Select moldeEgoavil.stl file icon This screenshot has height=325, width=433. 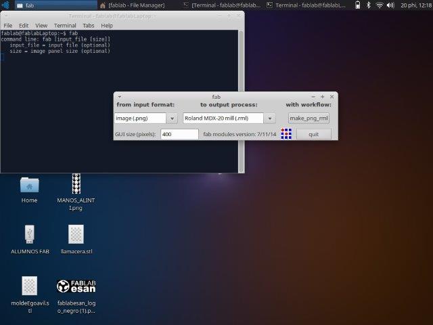pos(30,286)
